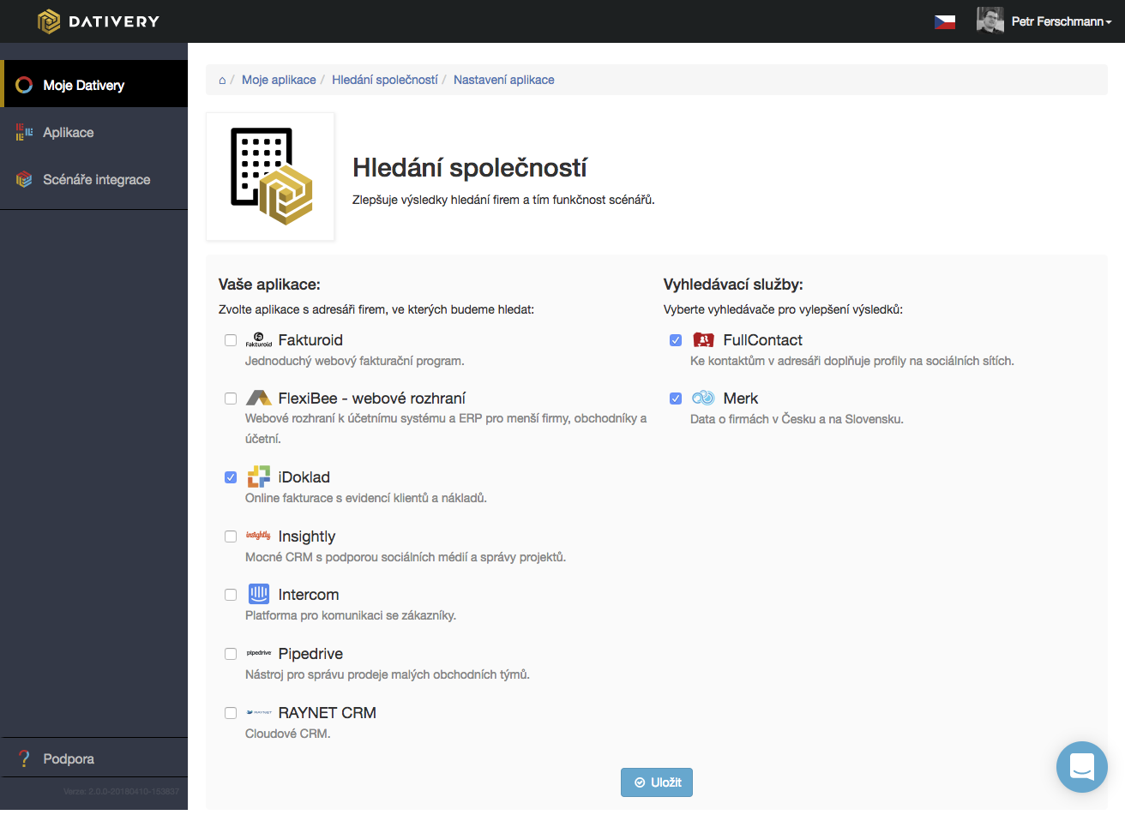Enable the Fakturoid checkbox
Image resolution: width=1125 pixels, height=827 pixels.
(x=231, y=340)
